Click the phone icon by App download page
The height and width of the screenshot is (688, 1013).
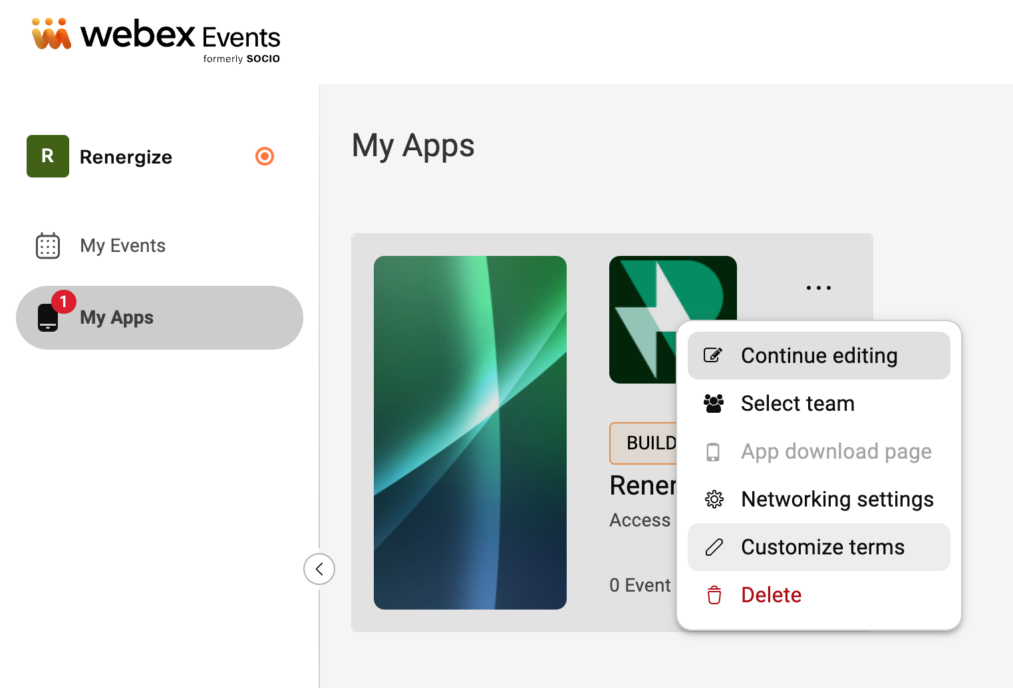pyautogui.click(x=713, y=452)
